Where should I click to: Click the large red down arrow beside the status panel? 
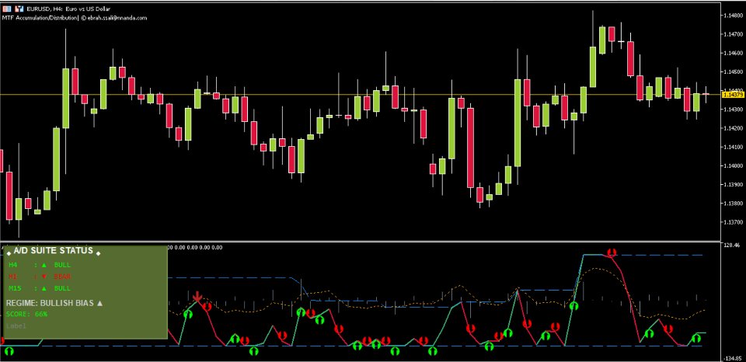(197, 298)
